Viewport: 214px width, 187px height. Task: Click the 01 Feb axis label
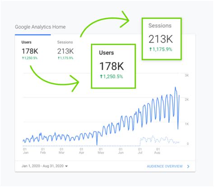click(x=43, y=151)
